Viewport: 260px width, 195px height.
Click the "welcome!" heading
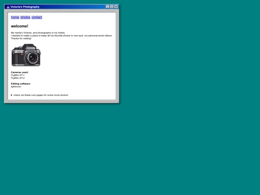point(20,26)
